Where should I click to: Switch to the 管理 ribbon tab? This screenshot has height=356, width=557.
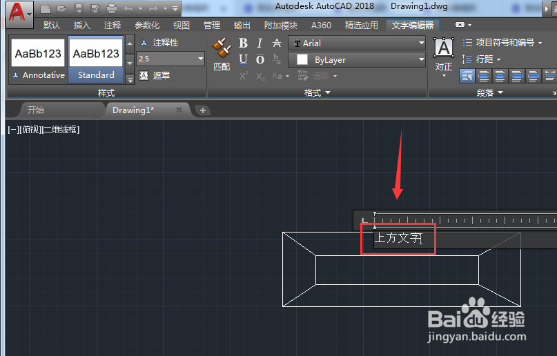(x=212, y=26)
